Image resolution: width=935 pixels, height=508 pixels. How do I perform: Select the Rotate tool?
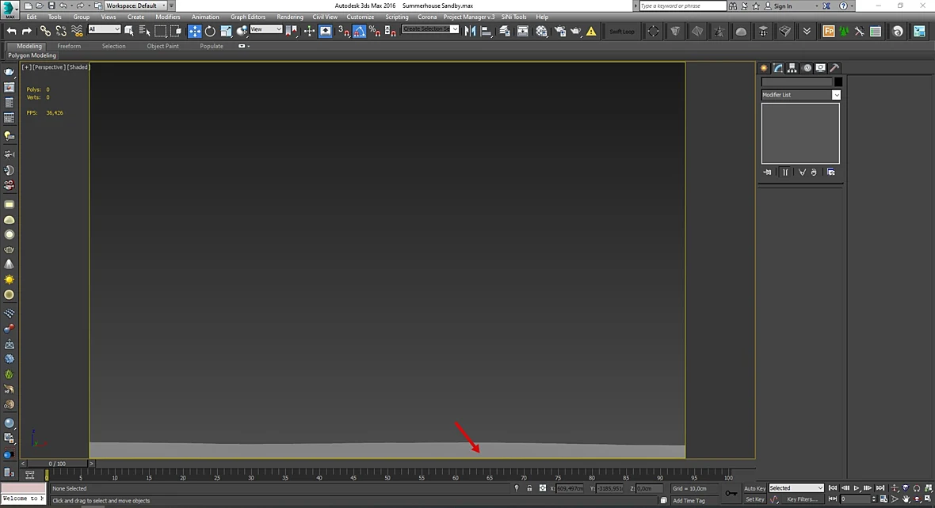(210, 31)
